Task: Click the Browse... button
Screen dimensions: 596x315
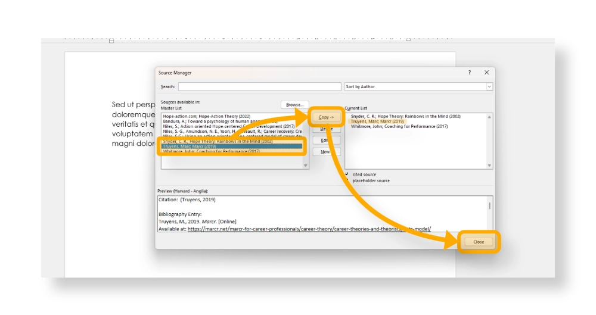Action: [294, 105]
